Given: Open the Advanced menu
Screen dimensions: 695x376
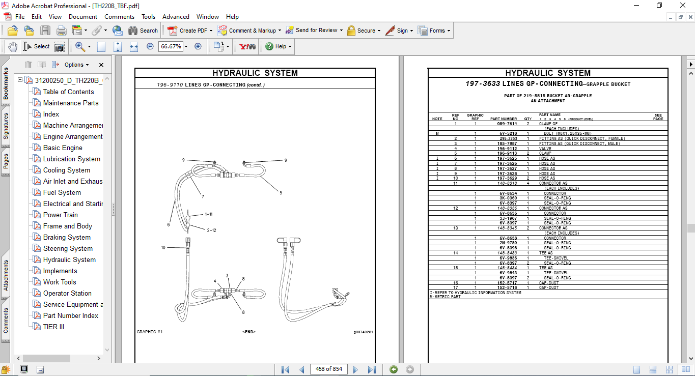Looking at the screenshot, I should (x=177, y=17).
